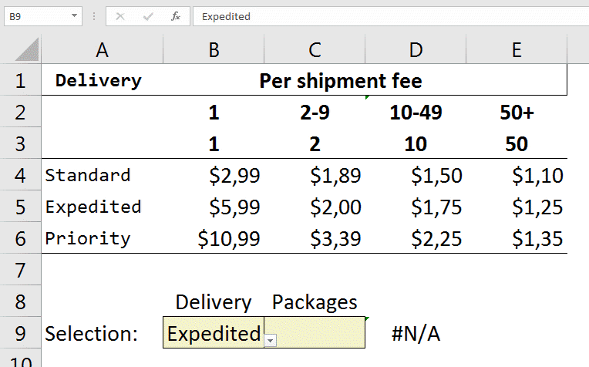Click the Name Box showing B9
Image resolution: width=589 pixels, height=367 pixels.
pyautogui.click(x=39, y=16)
